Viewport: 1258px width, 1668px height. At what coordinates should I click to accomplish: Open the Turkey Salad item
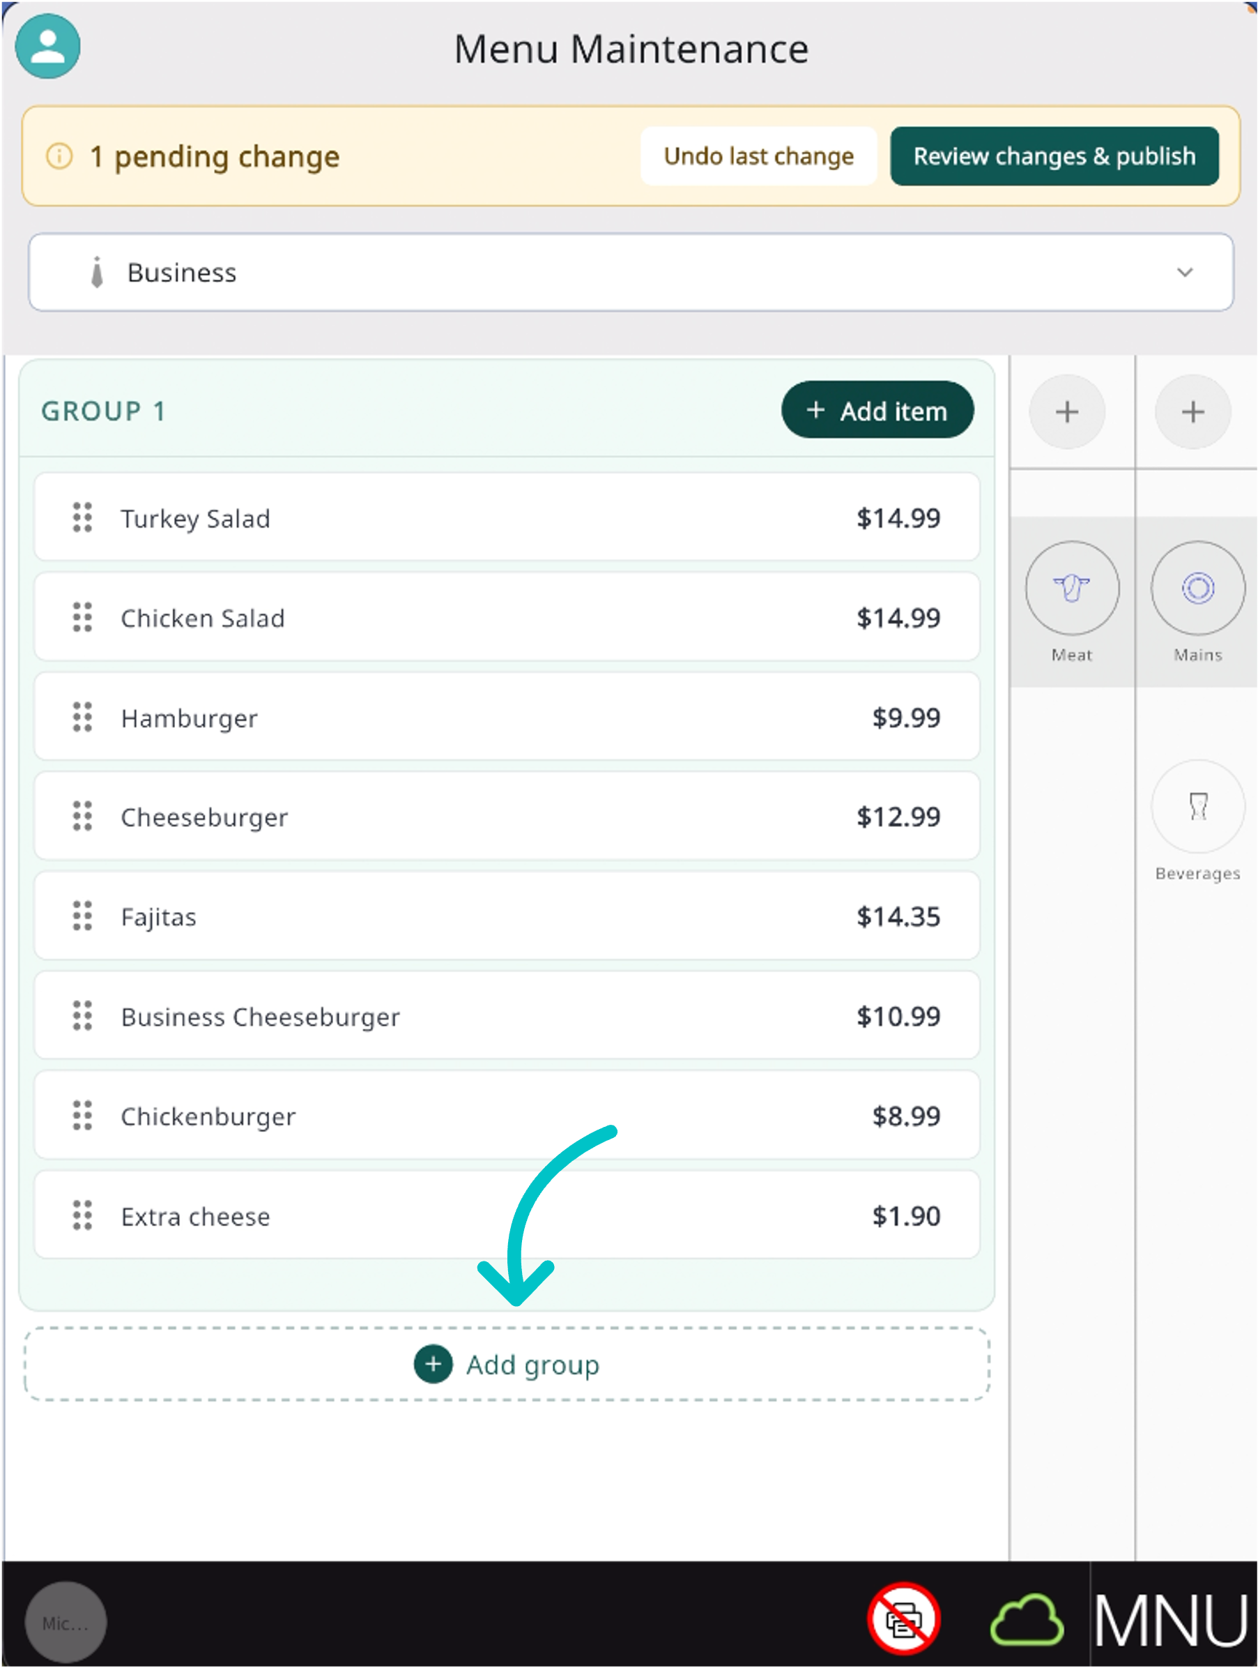[x=507, y=517]
